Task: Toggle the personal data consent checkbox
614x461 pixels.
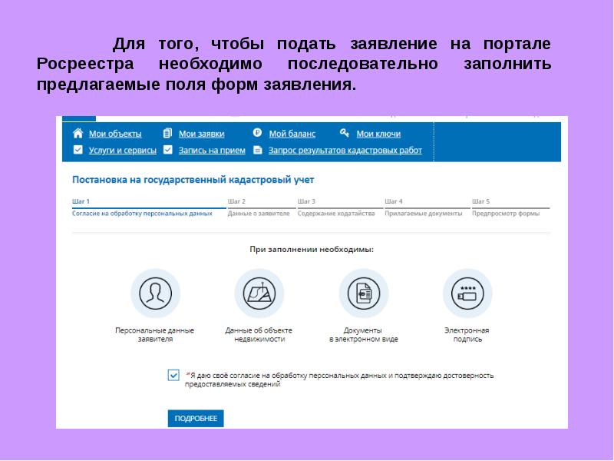Action: [173, 375]
